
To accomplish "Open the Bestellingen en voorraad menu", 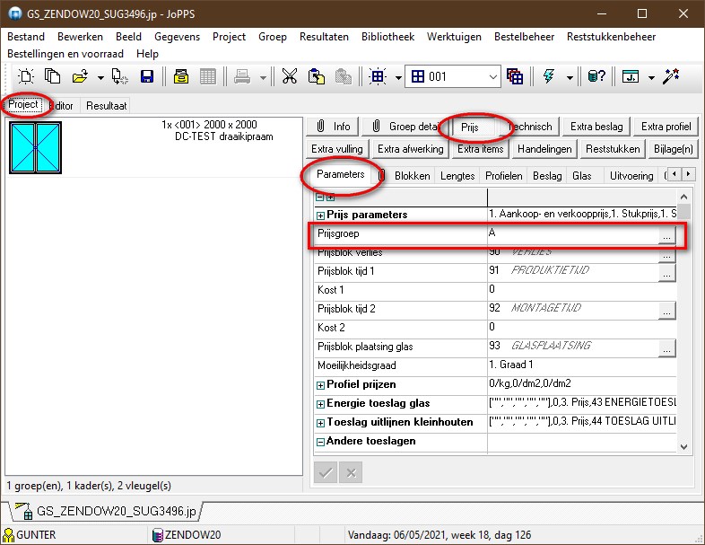I will tap(65, 54).
